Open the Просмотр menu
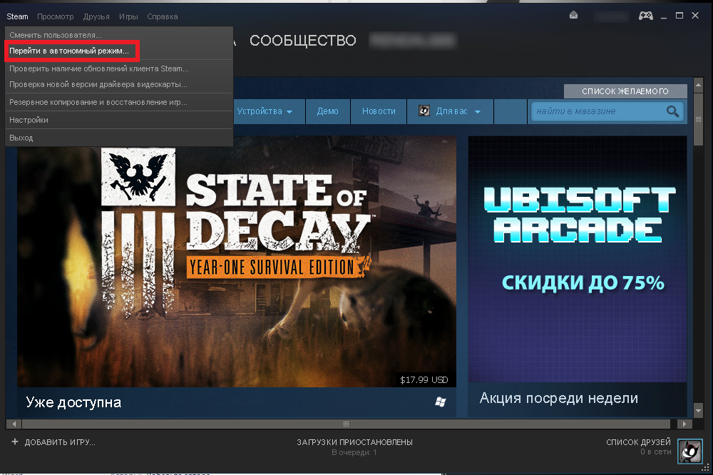Image resolution: width=713 pixels, height=475 pixels. click(55, 16)
